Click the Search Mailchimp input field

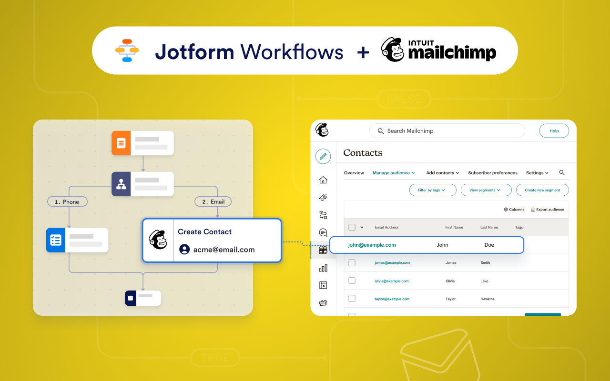(447, 131)
